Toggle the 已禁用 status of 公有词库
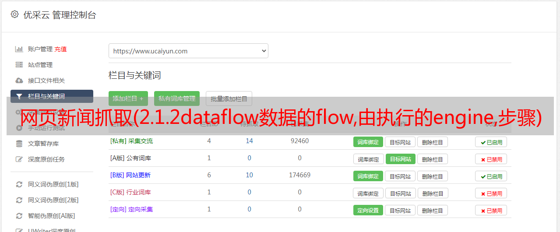This screenshot has width=560, height=232. click(491, 159)
